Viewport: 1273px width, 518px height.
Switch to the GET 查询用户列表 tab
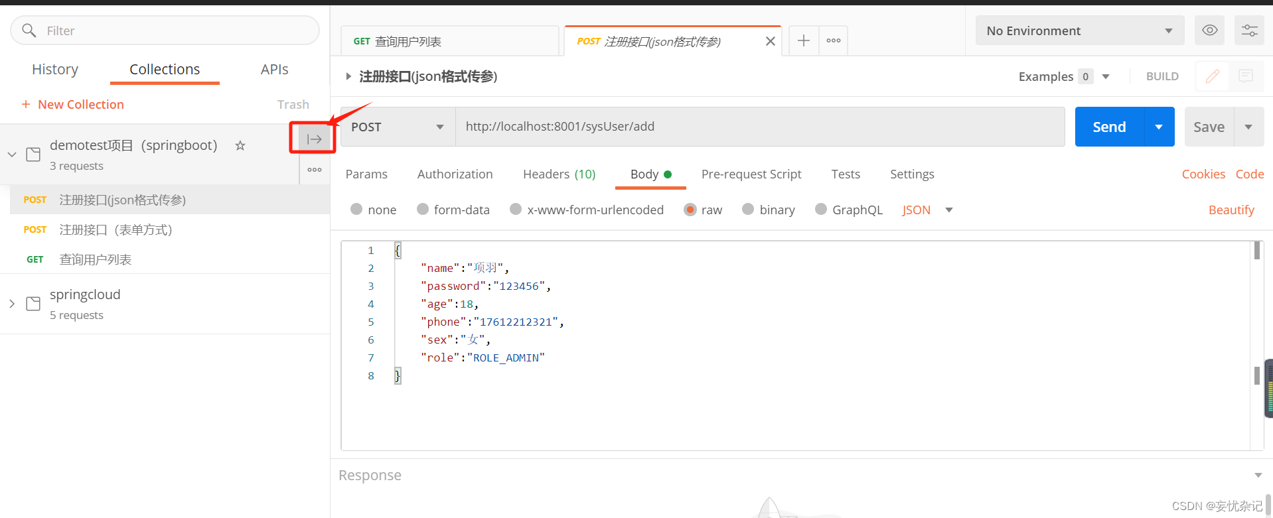(450, 41)
